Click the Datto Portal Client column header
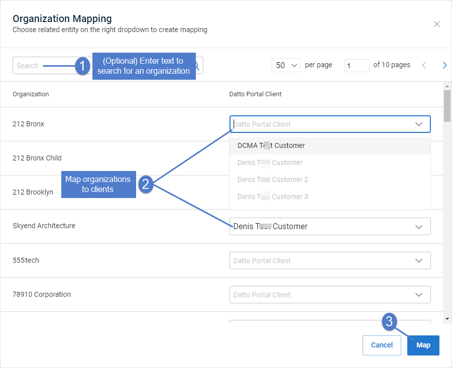The height and width of the screenshot is (368, 452). [x=255, y=94]
